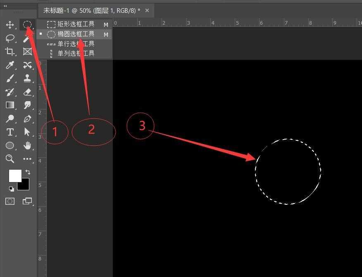
Task: Choose 单列选框工具 from the flyout menu
Action: coord(76,53)
